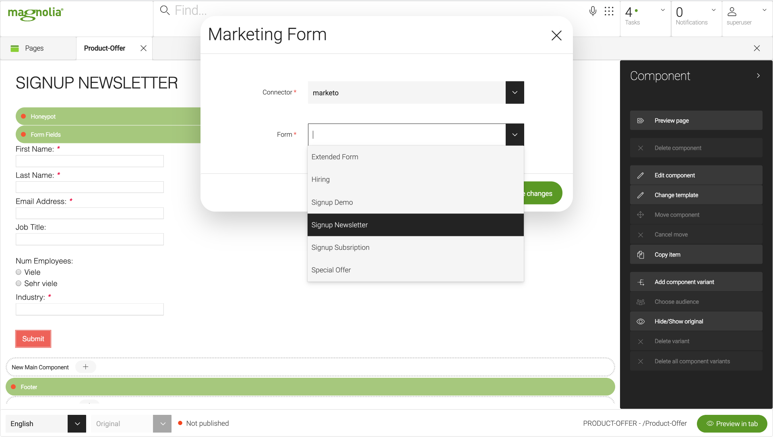The height and width of the screenshot is (437, 773).
Task: Select the Sehr viele radio button
Action: pos(18,283)
